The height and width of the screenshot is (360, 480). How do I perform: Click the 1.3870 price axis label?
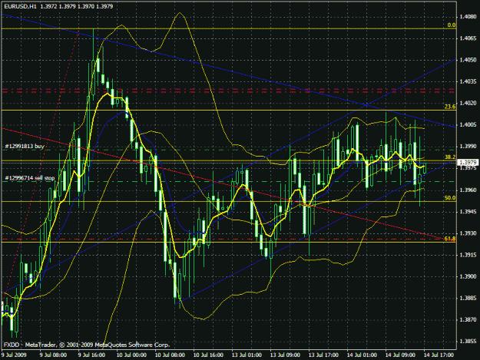[x=468, y=319]
